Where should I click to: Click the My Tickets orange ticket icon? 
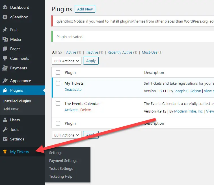point(5,152)
